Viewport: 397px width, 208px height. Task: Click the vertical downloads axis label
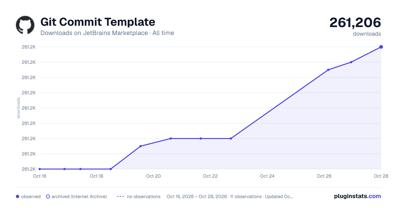point(19,108)
